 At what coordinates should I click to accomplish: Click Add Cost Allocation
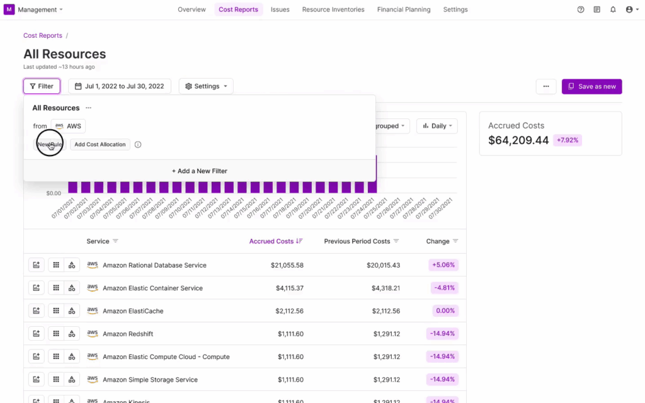(x=100, y=144)
